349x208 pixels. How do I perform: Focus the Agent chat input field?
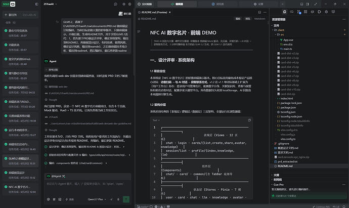pyautogui.click(x=88, y=186)
